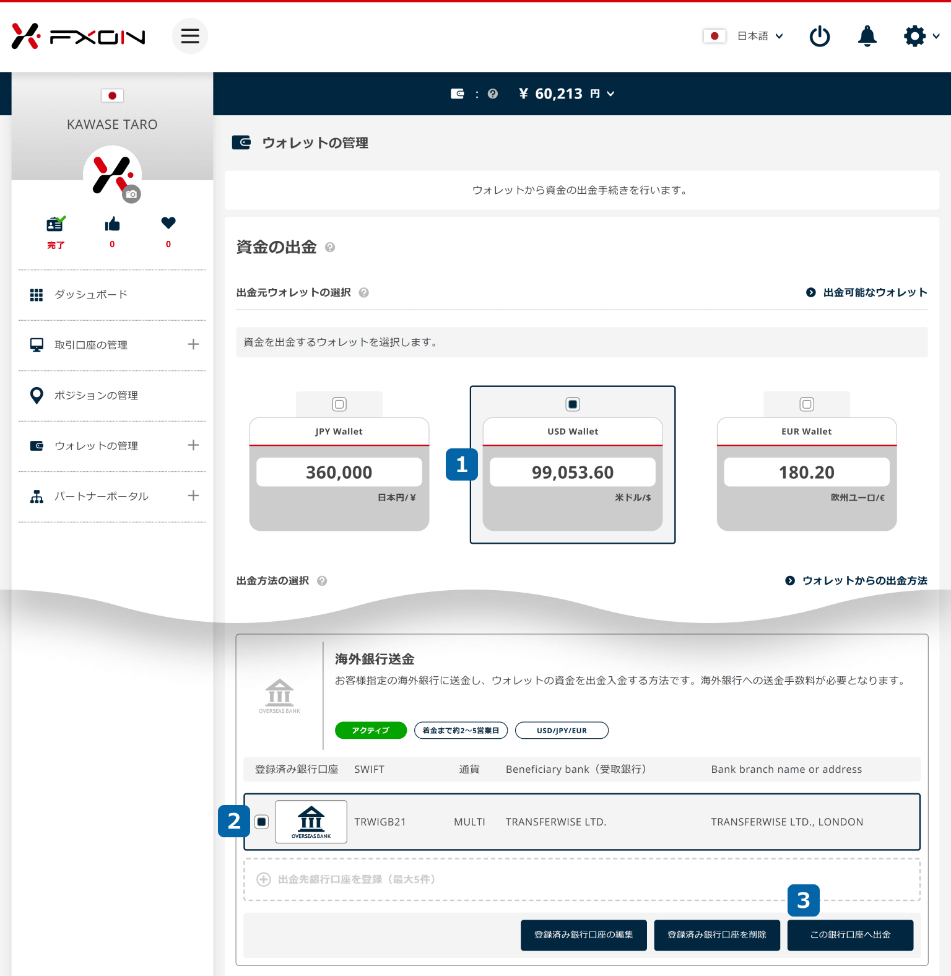Click the JPY Wallet 360,000 balance

pyautogui.click(x=339, y=473)
